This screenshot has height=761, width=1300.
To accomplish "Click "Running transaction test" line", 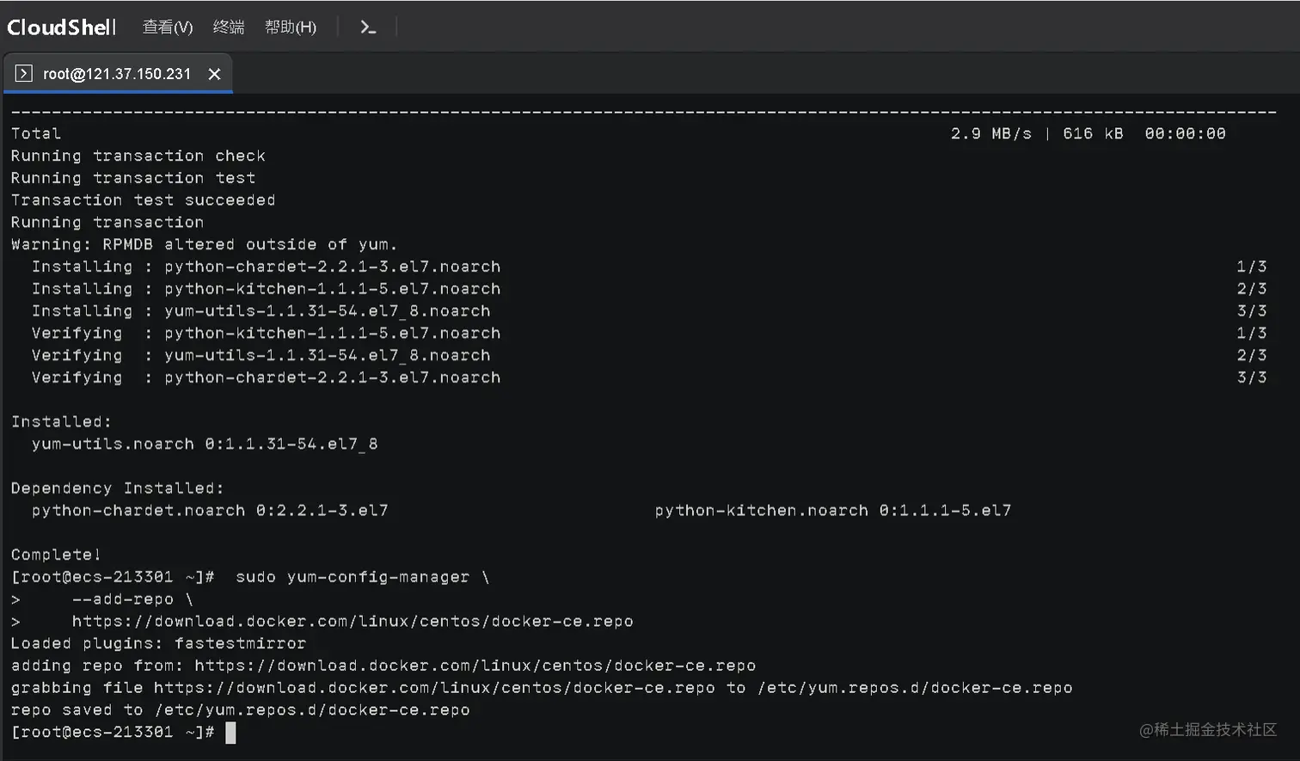I will pyautogui.click(x=132, y=178).
